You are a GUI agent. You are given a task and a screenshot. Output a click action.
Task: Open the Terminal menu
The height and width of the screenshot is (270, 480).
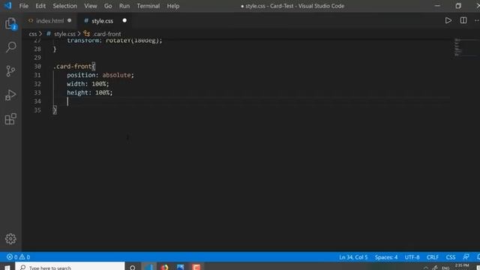(x=148, y=6)
